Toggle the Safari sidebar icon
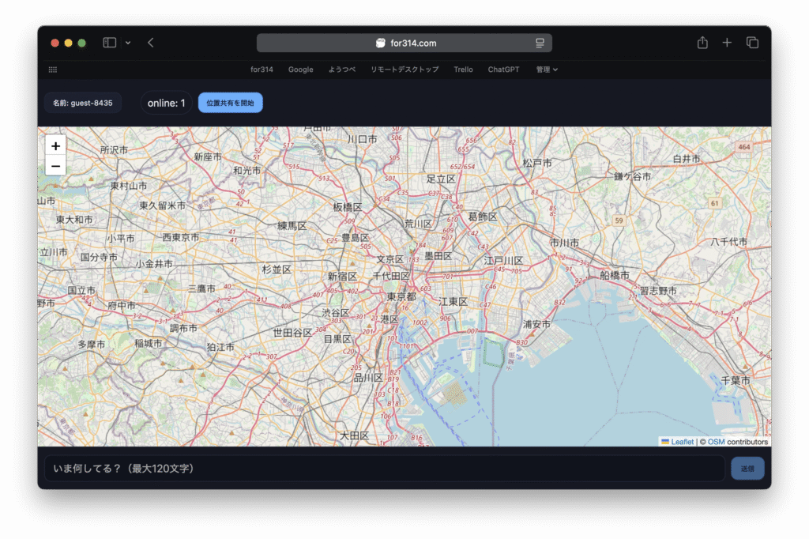809x539 pixels. tap(109, 43)
